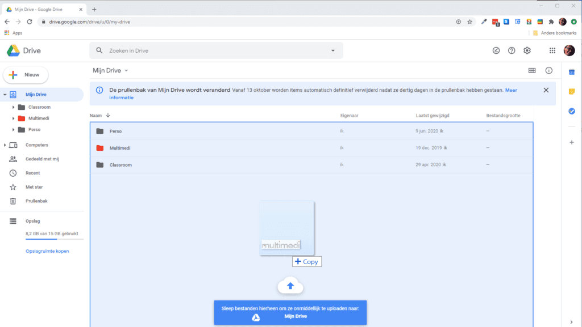Open the Chrome profile avatar in toolbar
The image size is (582, 327).
[563, 22]
